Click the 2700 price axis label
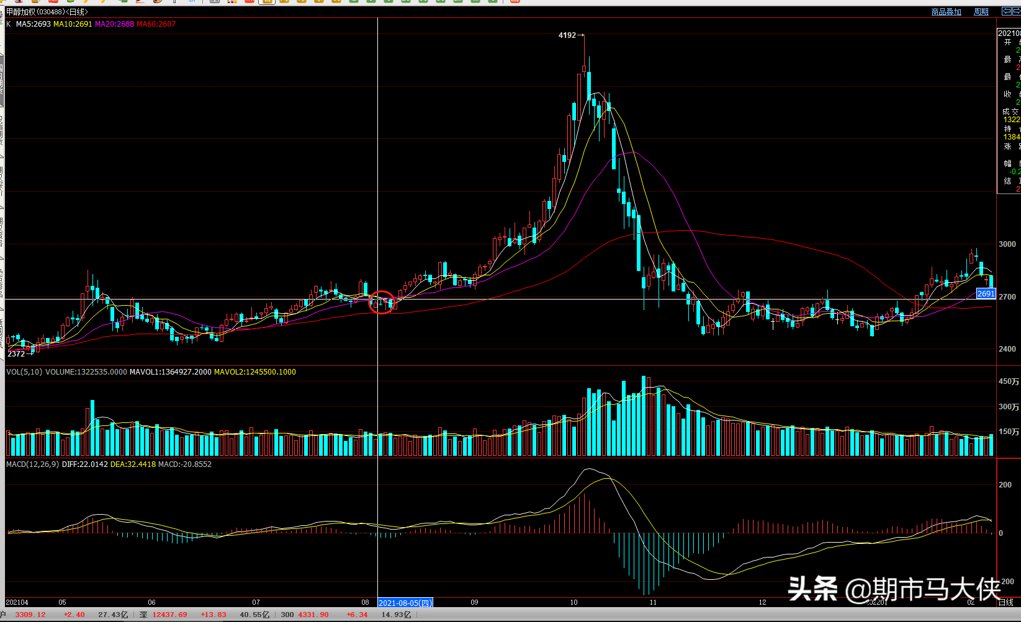1021x622 pixels. [1007, 297]
